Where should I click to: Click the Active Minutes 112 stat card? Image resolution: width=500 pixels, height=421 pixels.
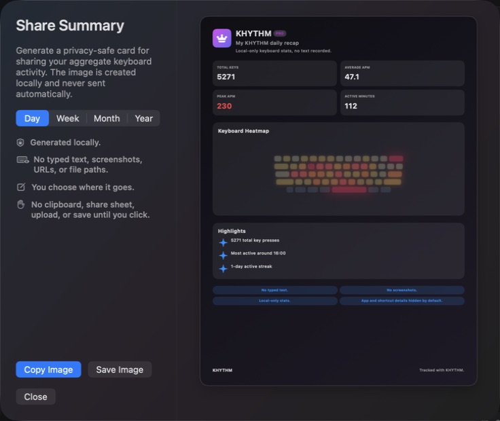402,103
